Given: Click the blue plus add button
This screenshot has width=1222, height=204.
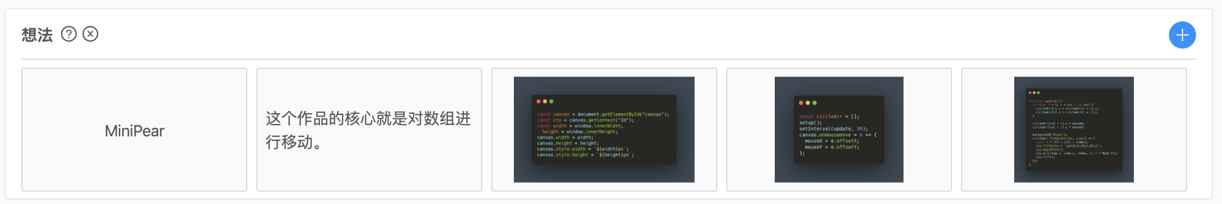Looking at the screenshot, I should [x=1182, y=35].
